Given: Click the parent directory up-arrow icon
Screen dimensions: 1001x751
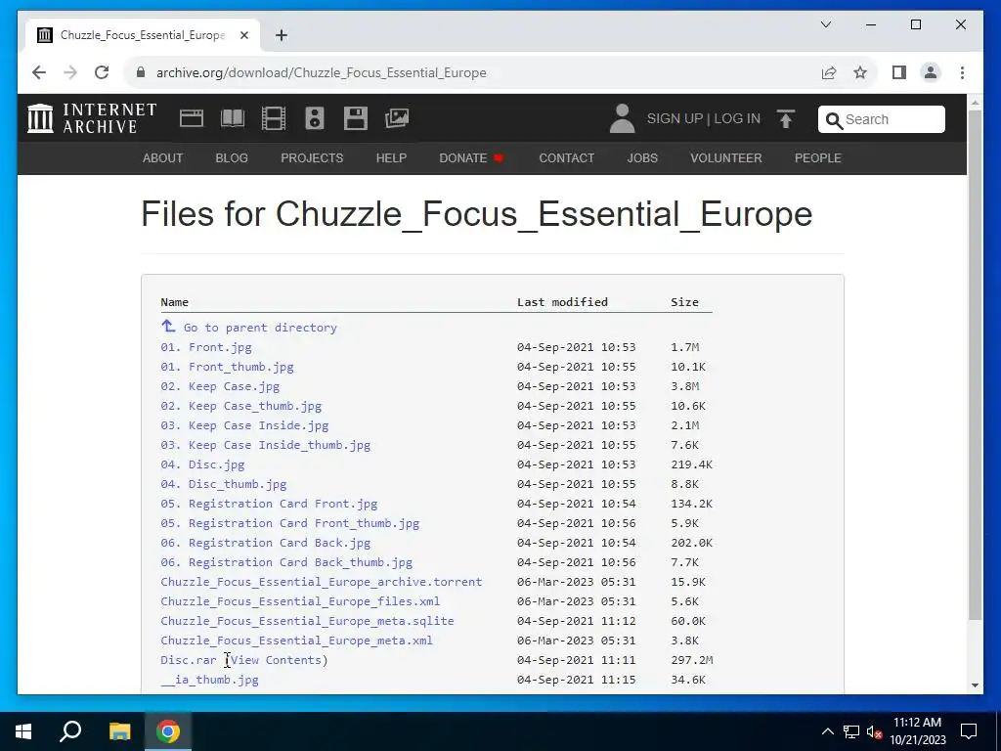Looking at the screenshot, I should [168, 327].
